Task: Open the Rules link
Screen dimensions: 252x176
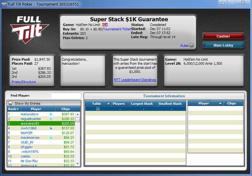Action: (x=184, y=46)
